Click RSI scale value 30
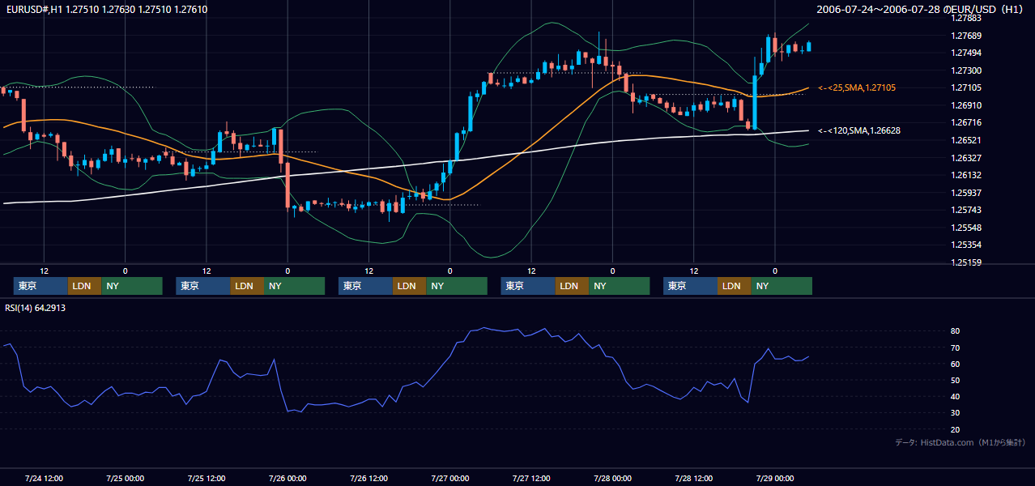1035x486 pixels. click(956, 412)
